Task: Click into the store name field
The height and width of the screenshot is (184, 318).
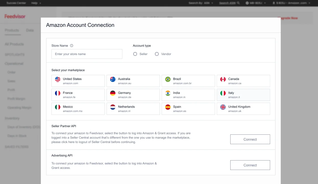Action: (87, 54)
